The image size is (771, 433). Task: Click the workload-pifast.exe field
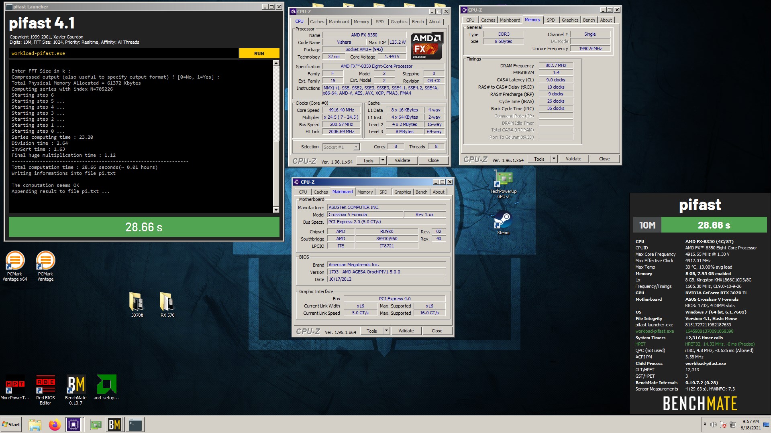[123, 53]
